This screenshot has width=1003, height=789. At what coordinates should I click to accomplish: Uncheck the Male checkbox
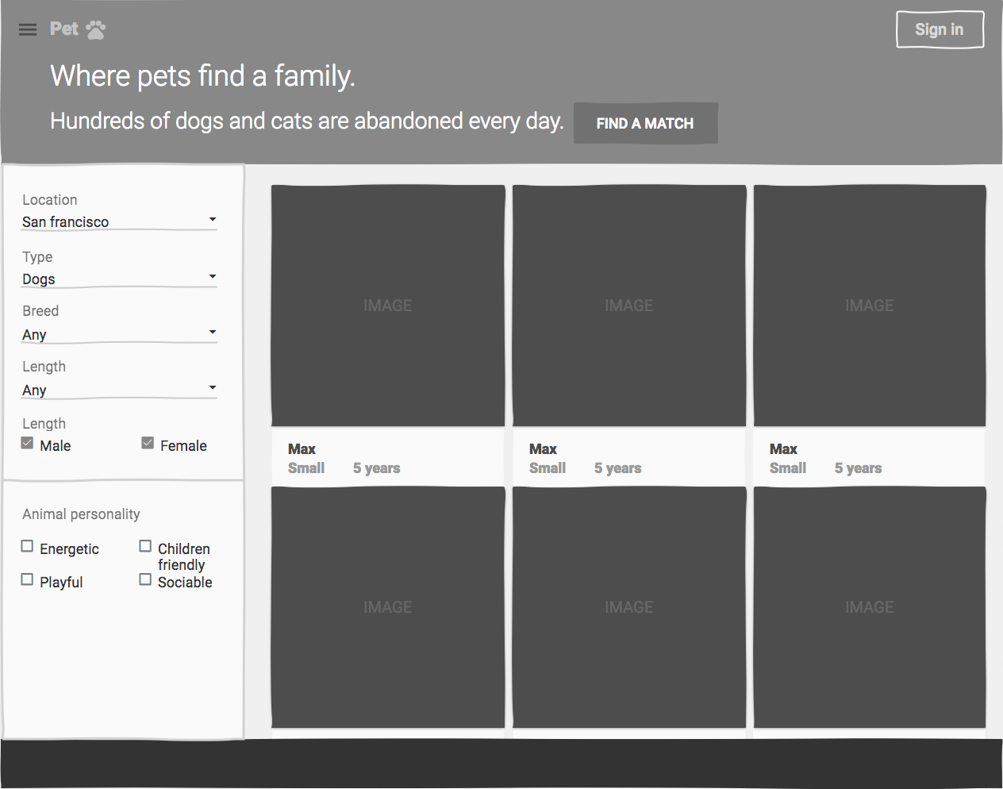coord(28,443)
